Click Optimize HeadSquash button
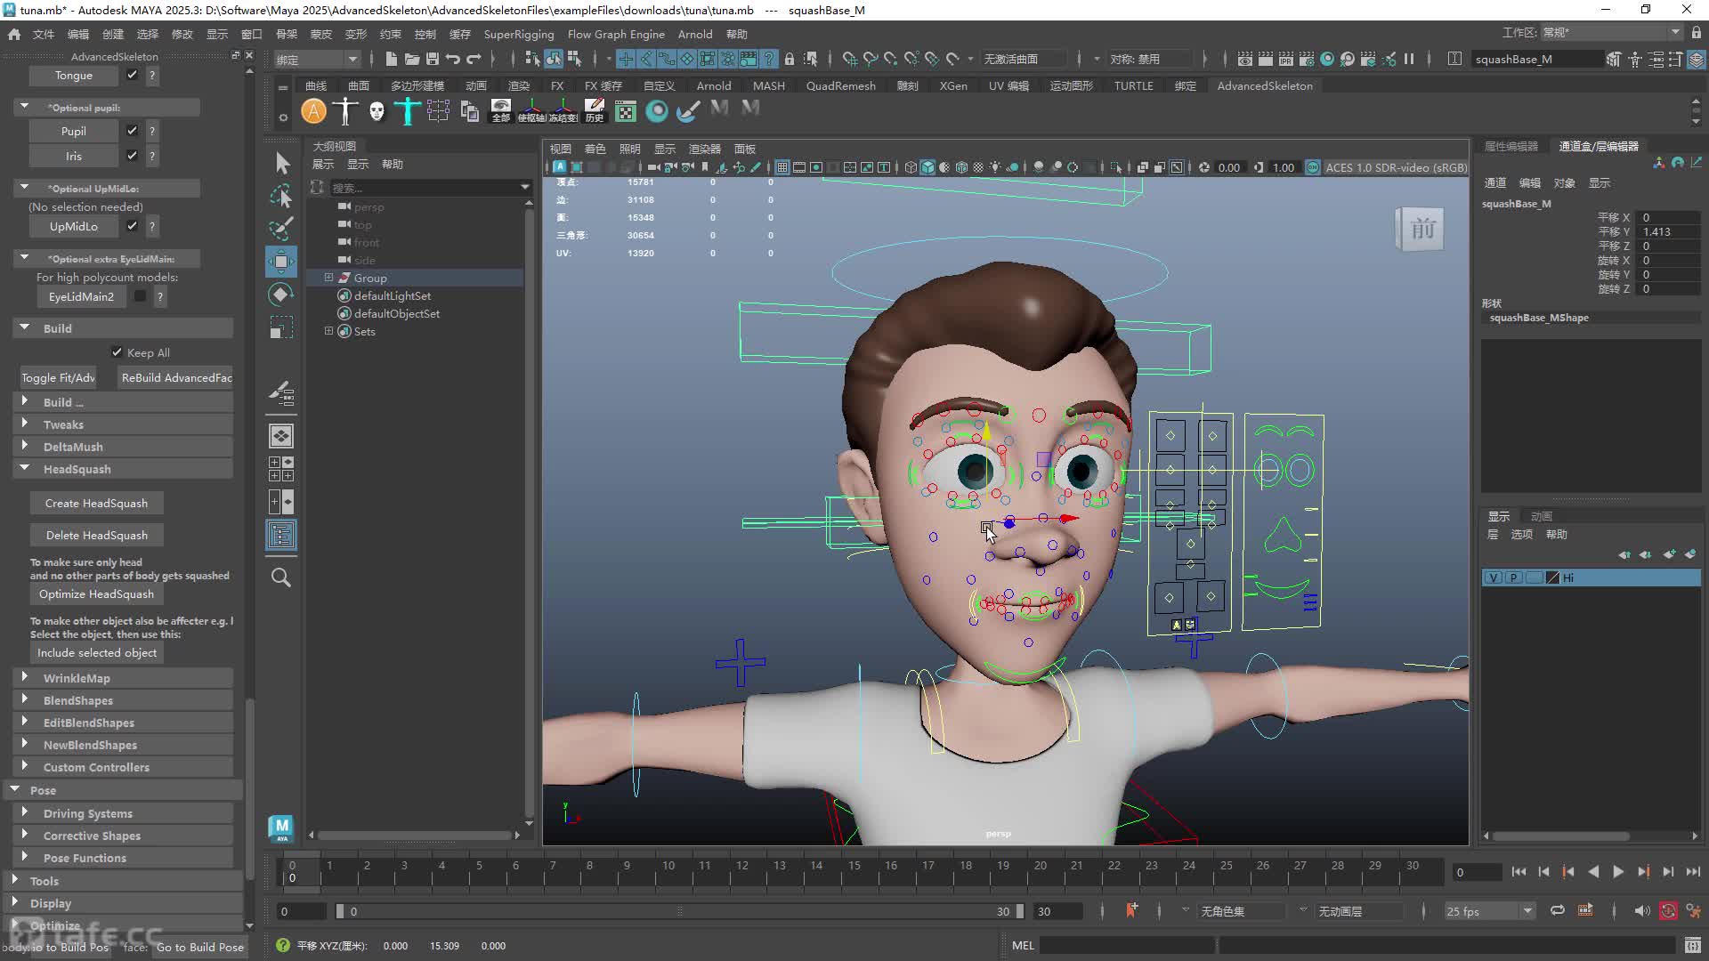 [97, 594]
